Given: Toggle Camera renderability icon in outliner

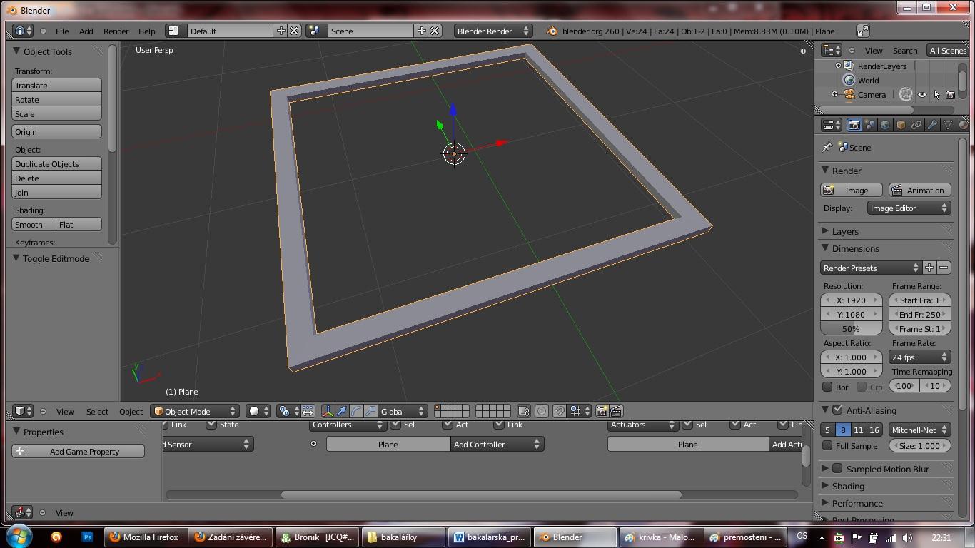Looking at the screenshot, I should pyautogui.click(x=950, y=95).
